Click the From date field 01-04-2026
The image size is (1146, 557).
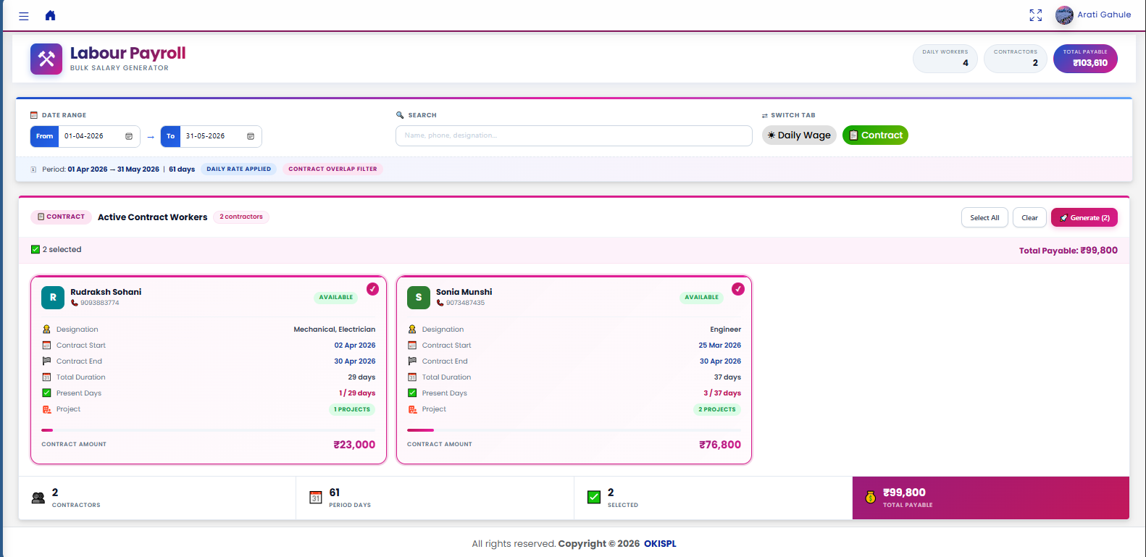click(99, 136)
